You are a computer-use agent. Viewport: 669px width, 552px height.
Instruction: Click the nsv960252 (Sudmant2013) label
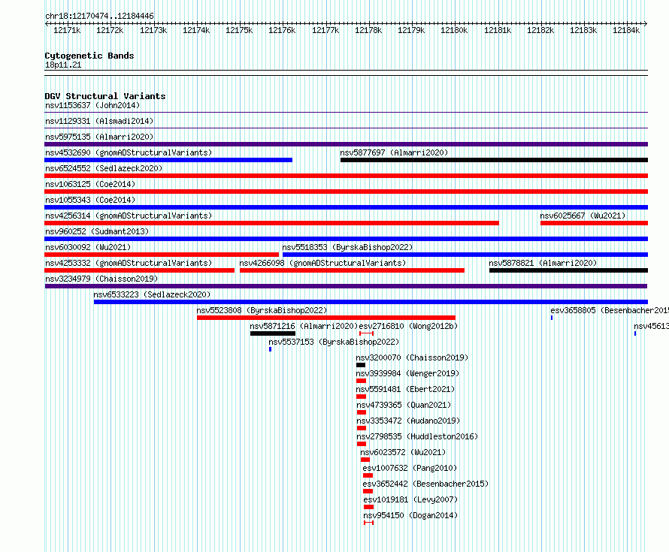tap(97, 231)
